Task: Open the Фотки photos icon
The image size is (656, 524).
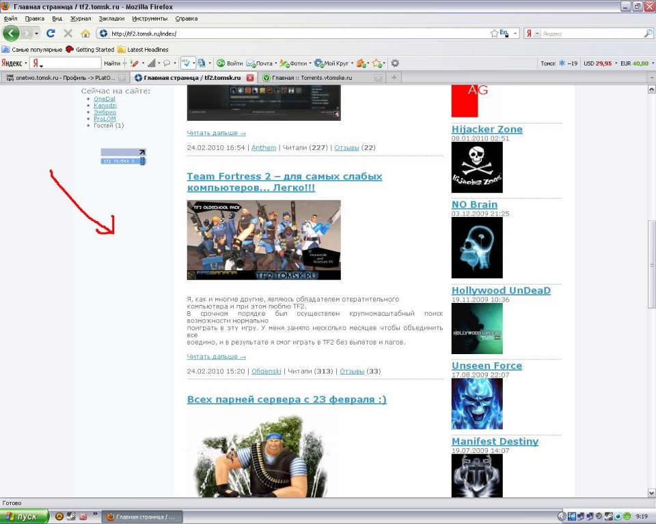Action: click(284, 63)
